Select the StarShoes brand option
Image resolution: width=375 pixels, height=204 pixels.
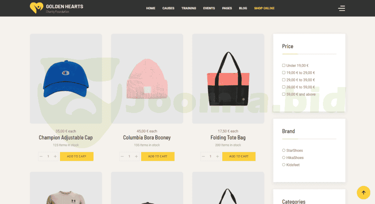(x=284, y=150)
